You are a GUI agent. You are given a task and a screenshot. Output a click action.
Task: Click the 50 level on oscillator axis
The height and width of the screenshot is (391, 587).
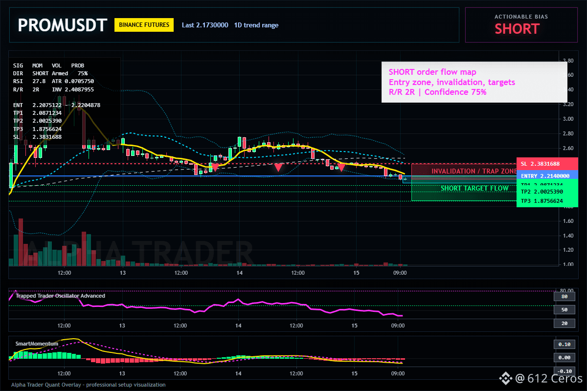coord(564,310)
